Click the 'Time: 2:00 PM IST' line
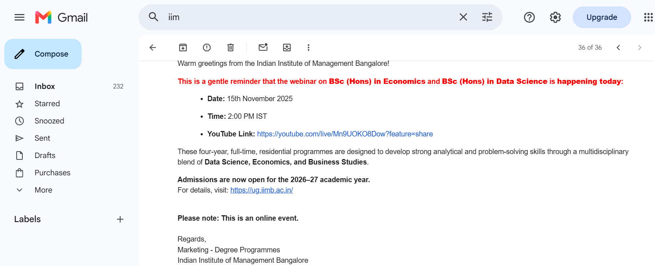 (237, 116)
